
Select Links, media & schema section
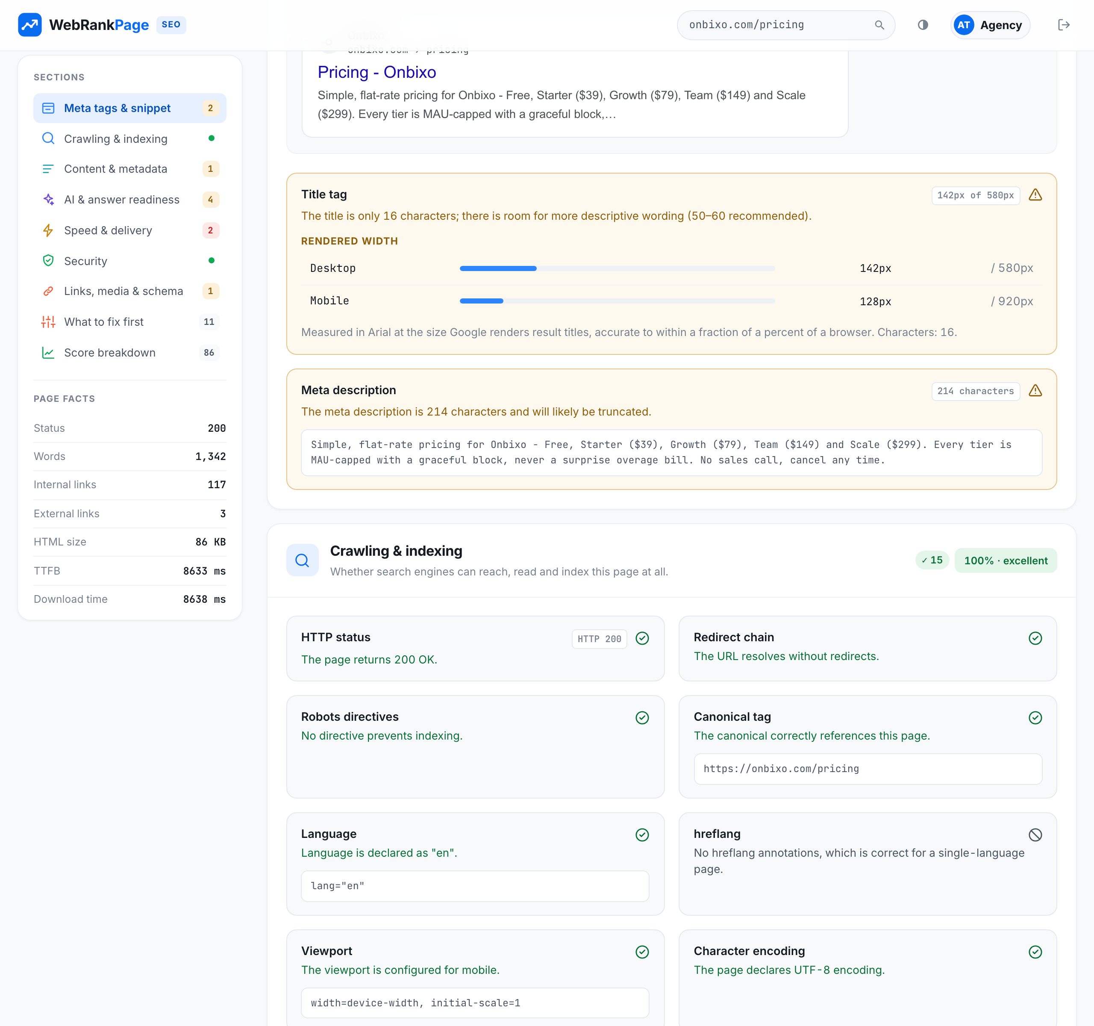pos(130,291)
